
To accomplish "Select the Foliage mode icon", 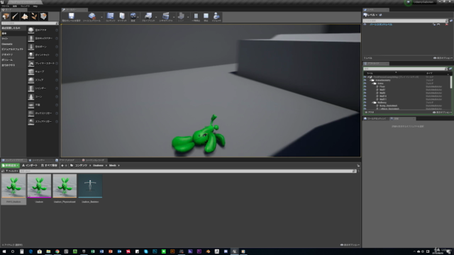I will pyautogui.click(x=34, y=16).
